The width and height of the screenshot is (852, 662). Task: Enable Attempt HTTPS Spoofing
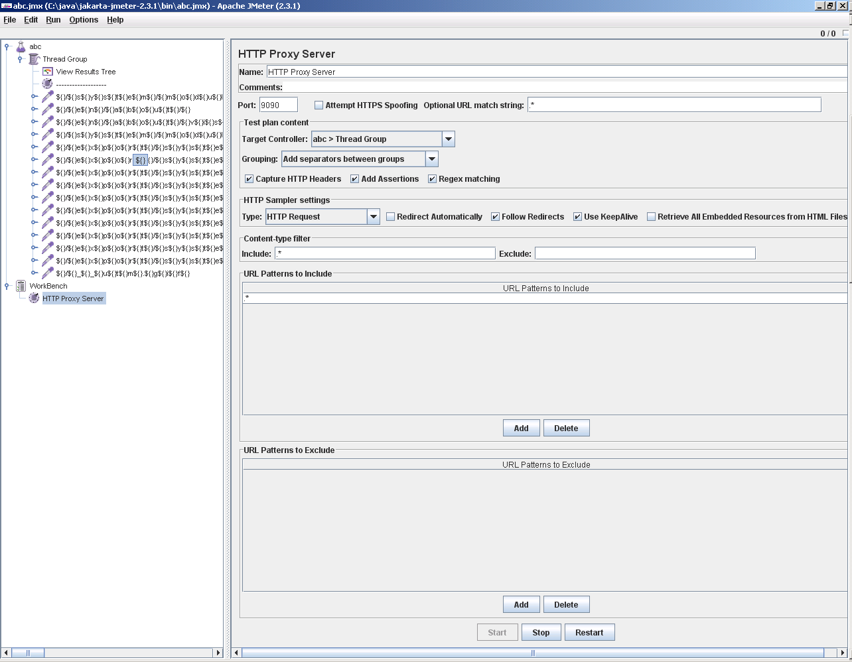coord(319,104)
